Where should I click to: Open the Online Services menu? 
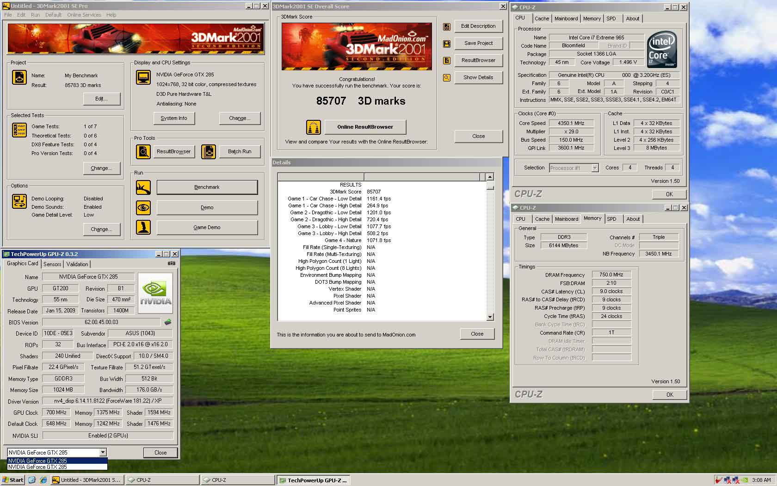pyautogui.click(x=84, y=15)
